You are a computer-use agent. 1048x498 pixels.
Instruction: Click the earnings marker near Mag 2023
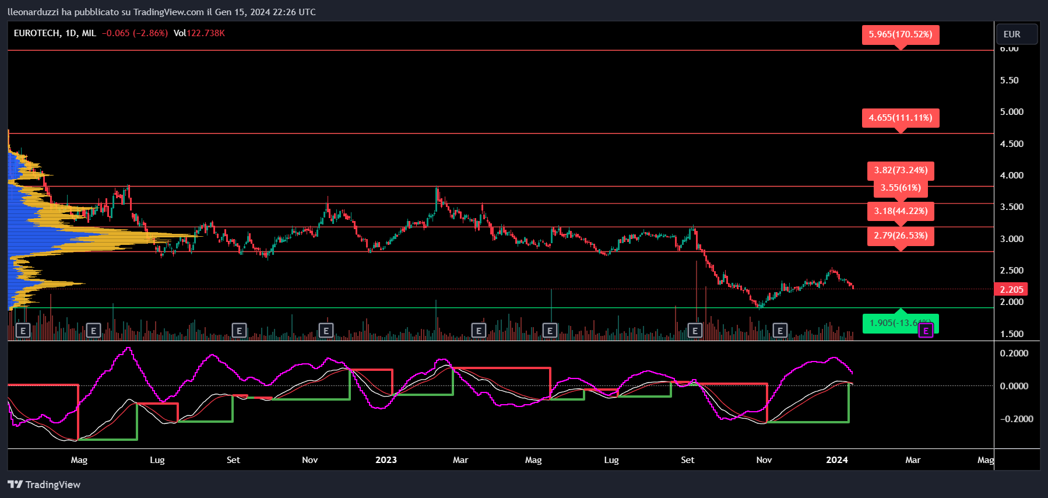pos(550,331)
